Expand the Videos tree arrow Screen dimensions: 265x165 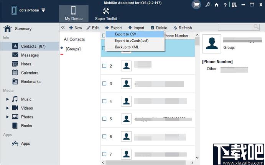coord(7,108)
